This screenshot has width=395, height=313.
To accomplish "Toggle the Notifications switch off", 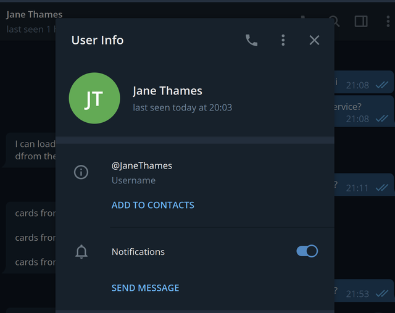I will (x=307, y=251).
